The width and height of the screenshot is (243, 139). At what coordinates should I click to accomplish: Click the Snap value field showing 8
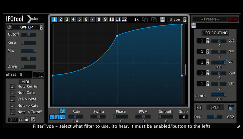point(184,117)
